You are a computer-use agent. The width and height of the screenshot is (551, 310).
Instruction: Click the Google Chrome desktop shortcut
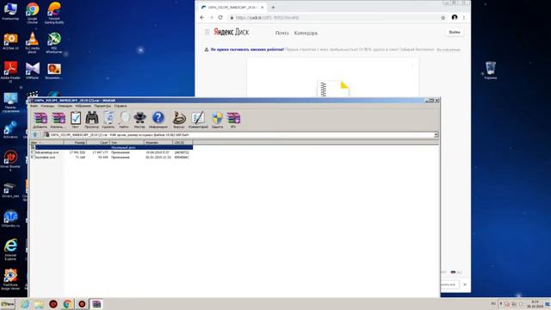pyautogui.click(x=33, y=13)
